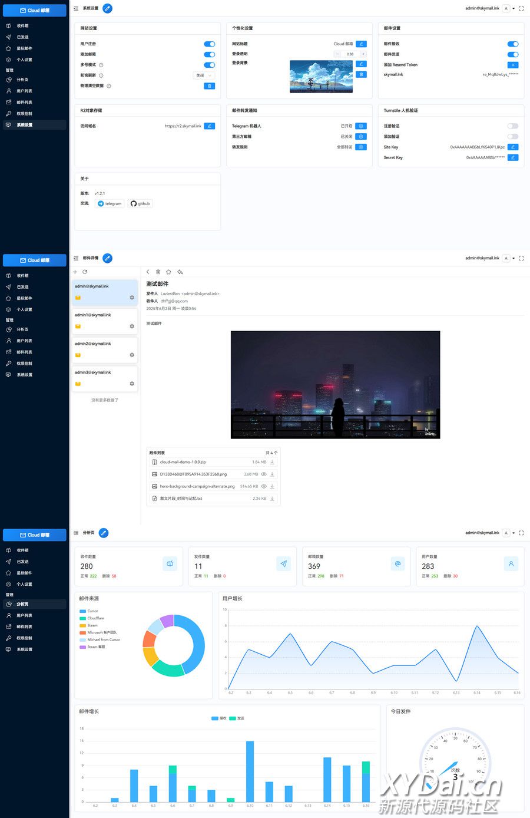Toggle the 用户注册 switch off

pyautogui.click(x=209, y=44)
